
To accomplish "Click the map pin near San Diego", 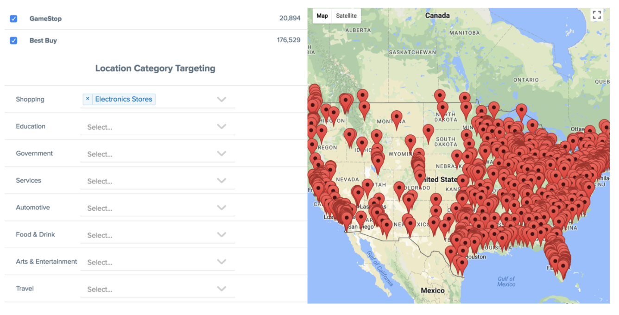I will [347, 220].
